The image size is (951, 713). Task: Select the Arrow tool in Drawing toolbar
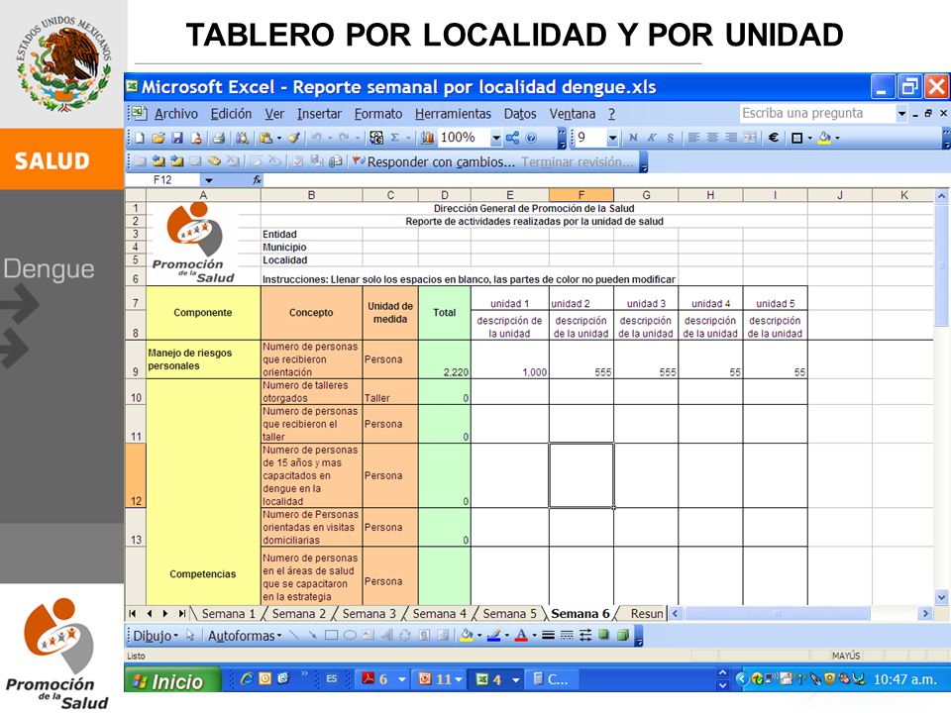point(312,636)
